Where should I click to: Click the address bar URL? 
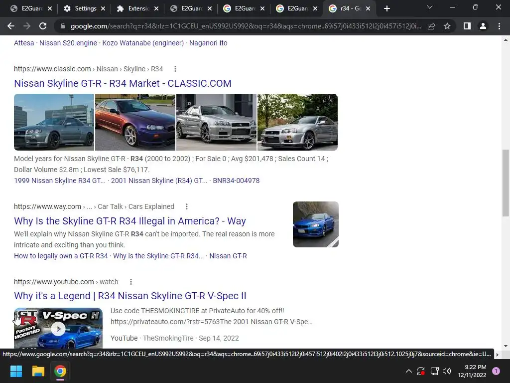point(246,26)
